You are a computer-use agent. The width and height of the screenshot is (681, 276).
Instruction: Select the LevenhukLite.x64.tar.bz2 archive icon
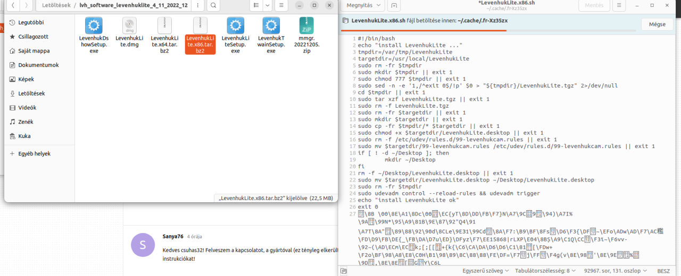[164, 25]
